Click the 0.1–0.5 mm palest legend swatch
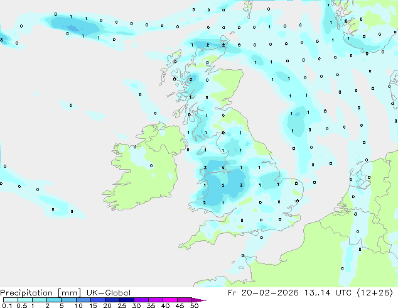 tap(11, 300)
